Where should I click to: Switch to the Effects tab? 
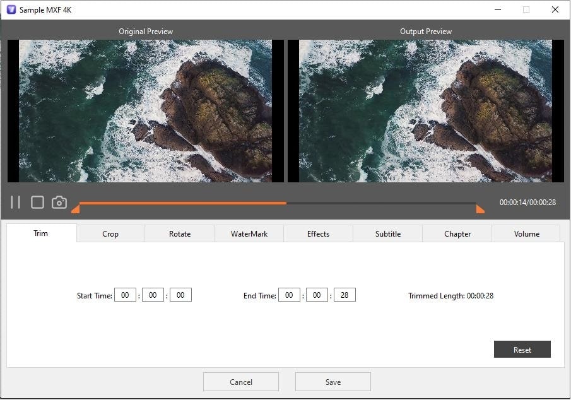pos(318,233)
